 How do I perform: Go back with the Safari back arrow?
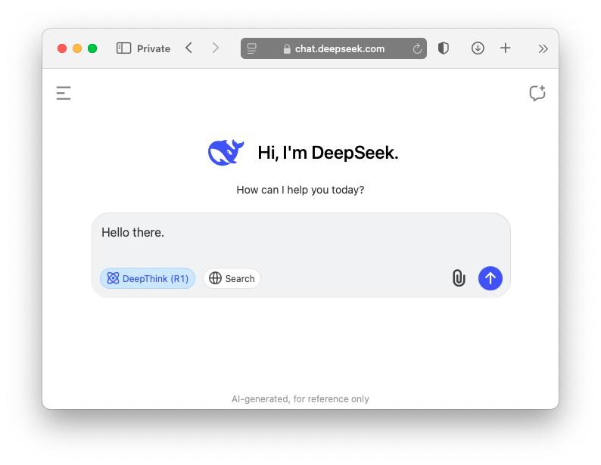[188, 48]
